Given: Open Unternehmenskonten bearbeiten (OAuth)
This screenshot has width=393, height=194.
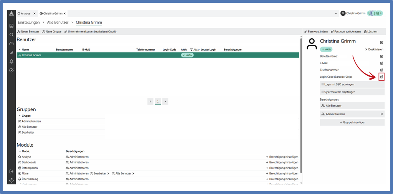Looking at the screenshot, I should point(91,32).
